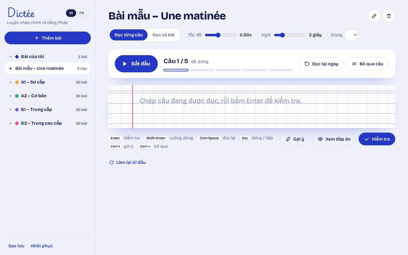Screen dimensions: 408x255
Task: Click the pencil edit icon for the lesson
Action: tap(374, 16)
